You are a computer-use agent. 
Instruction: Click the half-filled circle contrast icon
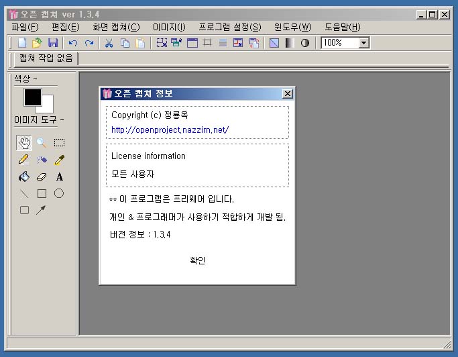coord(305,43)
